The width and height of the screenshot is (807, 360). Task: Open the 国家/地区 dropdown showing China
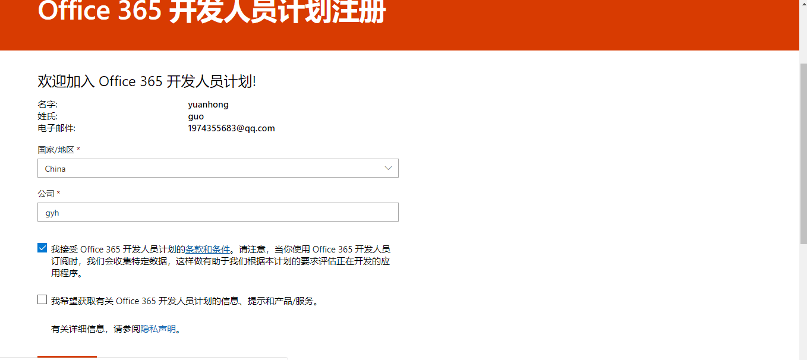(x=217, y=168)
